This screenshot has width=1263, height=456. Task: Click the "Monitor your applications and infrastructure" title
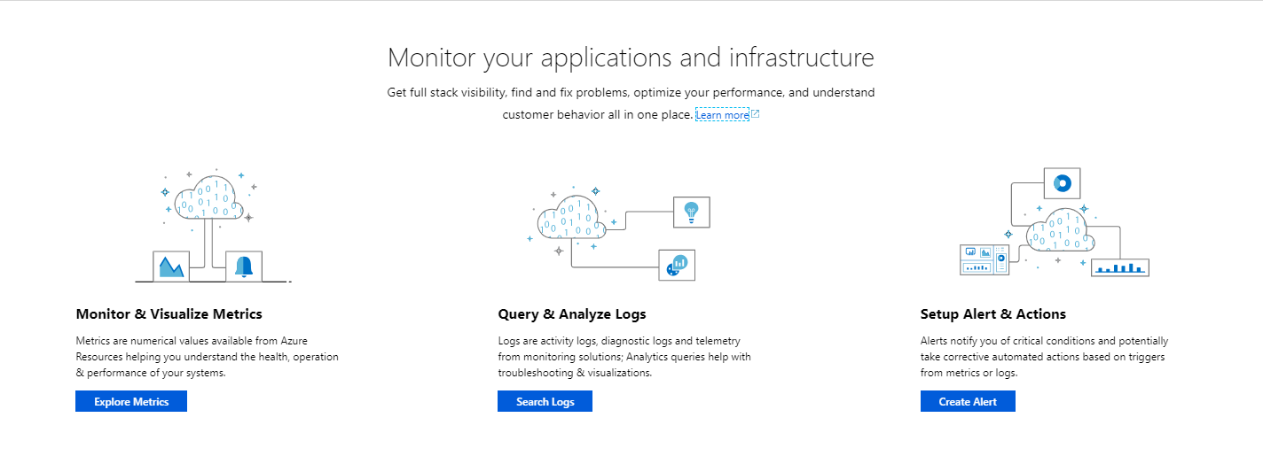click(x=631, y=58)
